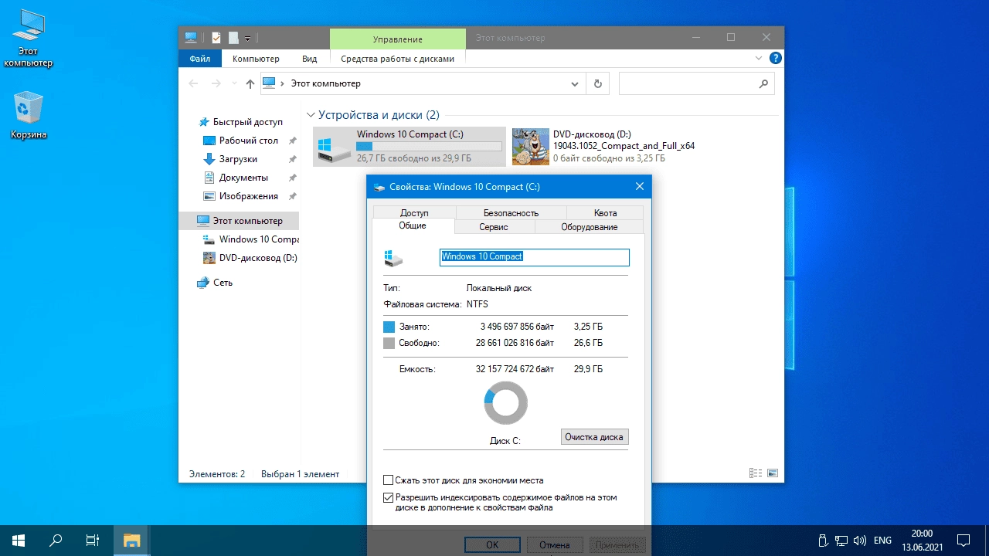
Task: Click the ENG language indicator
Action: coord(882,541)
